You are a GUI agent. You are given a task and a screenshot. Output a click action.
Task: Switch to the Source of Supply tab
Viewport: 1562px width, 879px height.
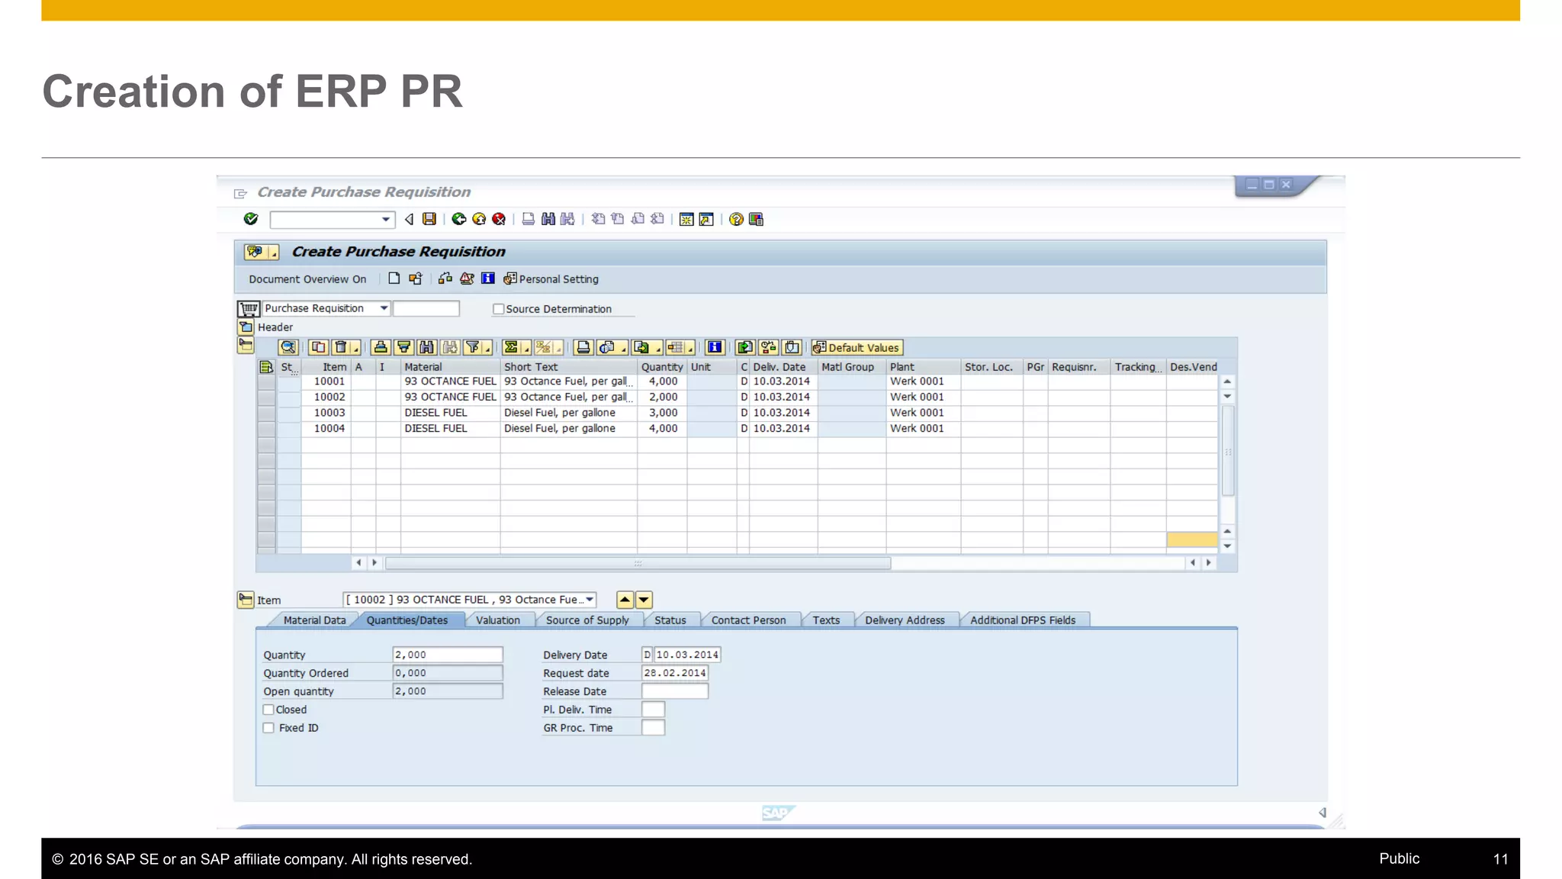tap(587, 620)
